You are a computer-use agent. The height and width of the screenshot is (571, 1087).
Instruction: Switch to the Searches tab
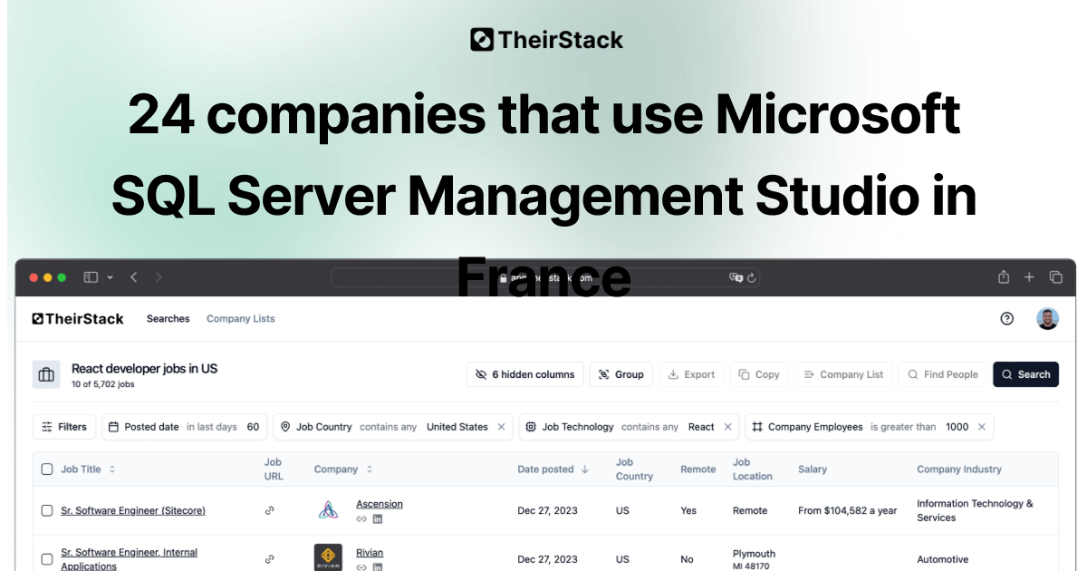168,319
